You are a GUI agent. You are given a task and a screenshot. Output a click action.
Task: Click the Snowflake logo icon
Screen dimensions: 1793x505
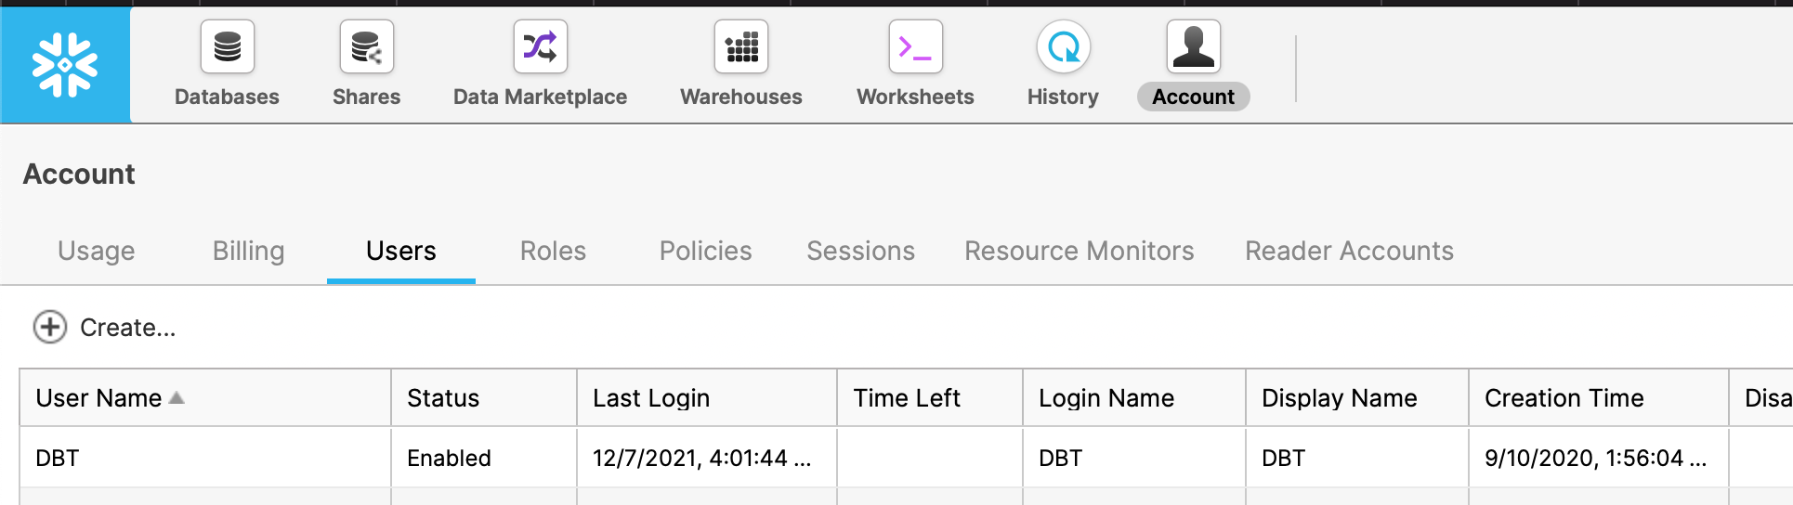[65, 65]
